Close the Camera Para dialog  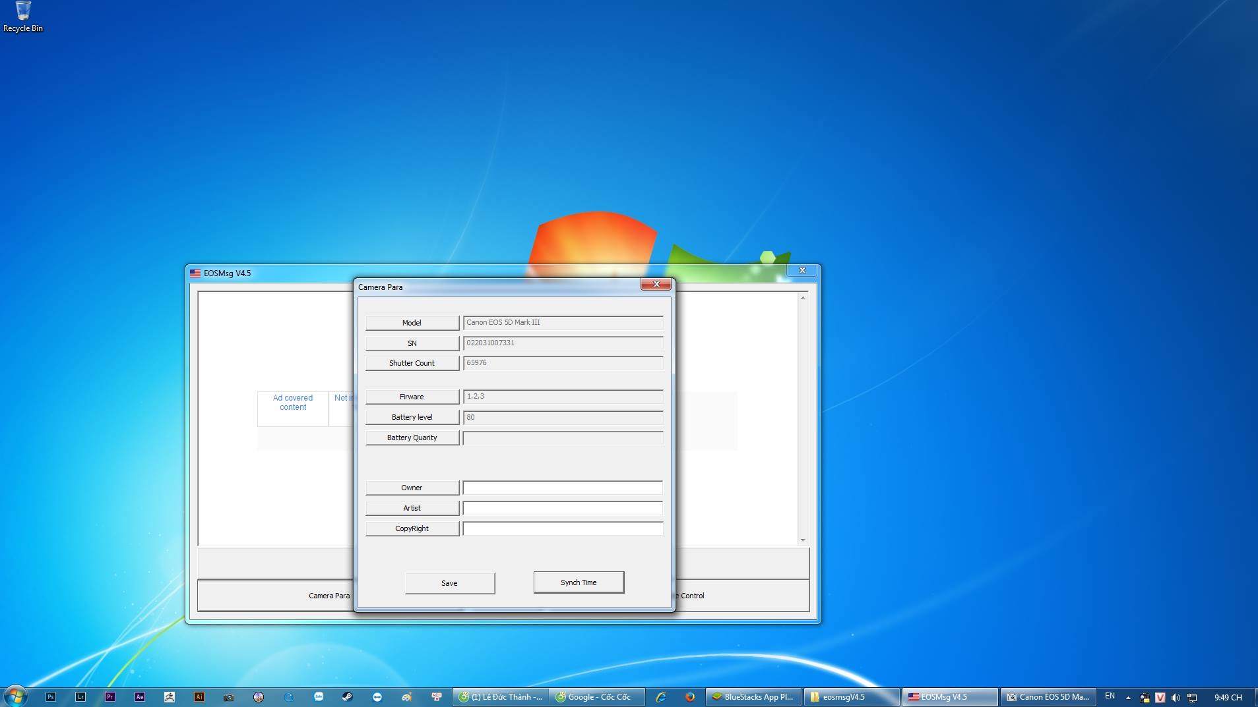656,284
